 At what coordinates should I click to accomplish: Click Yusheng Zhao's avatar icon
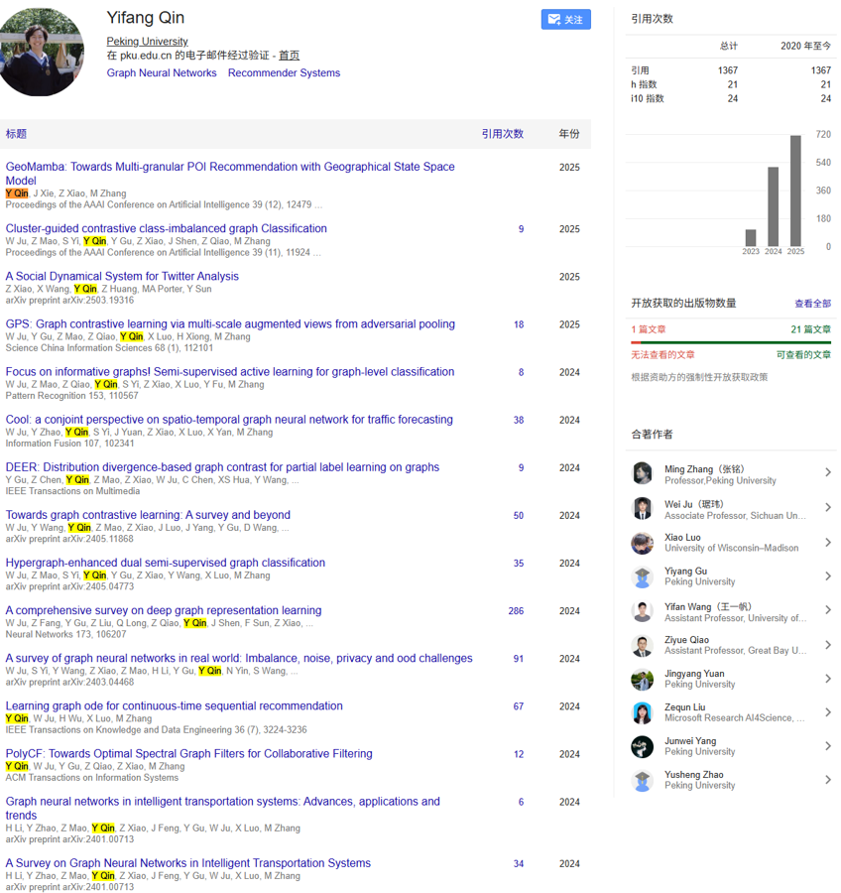click(x=643, y=780)
